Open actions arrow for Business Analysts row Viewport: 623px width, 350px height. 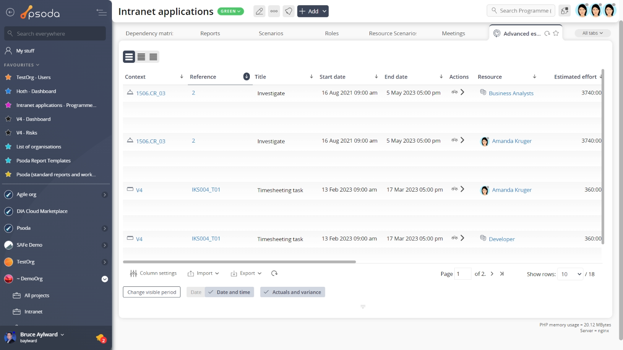point(462,92)
